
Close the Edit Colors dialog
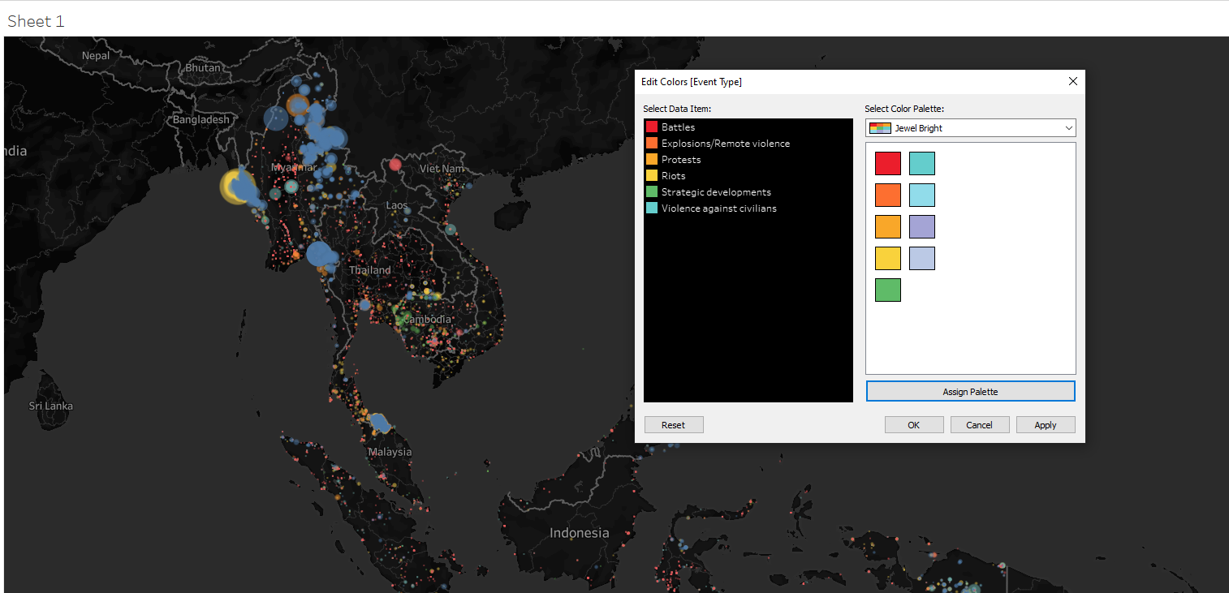click(1072, 81)
